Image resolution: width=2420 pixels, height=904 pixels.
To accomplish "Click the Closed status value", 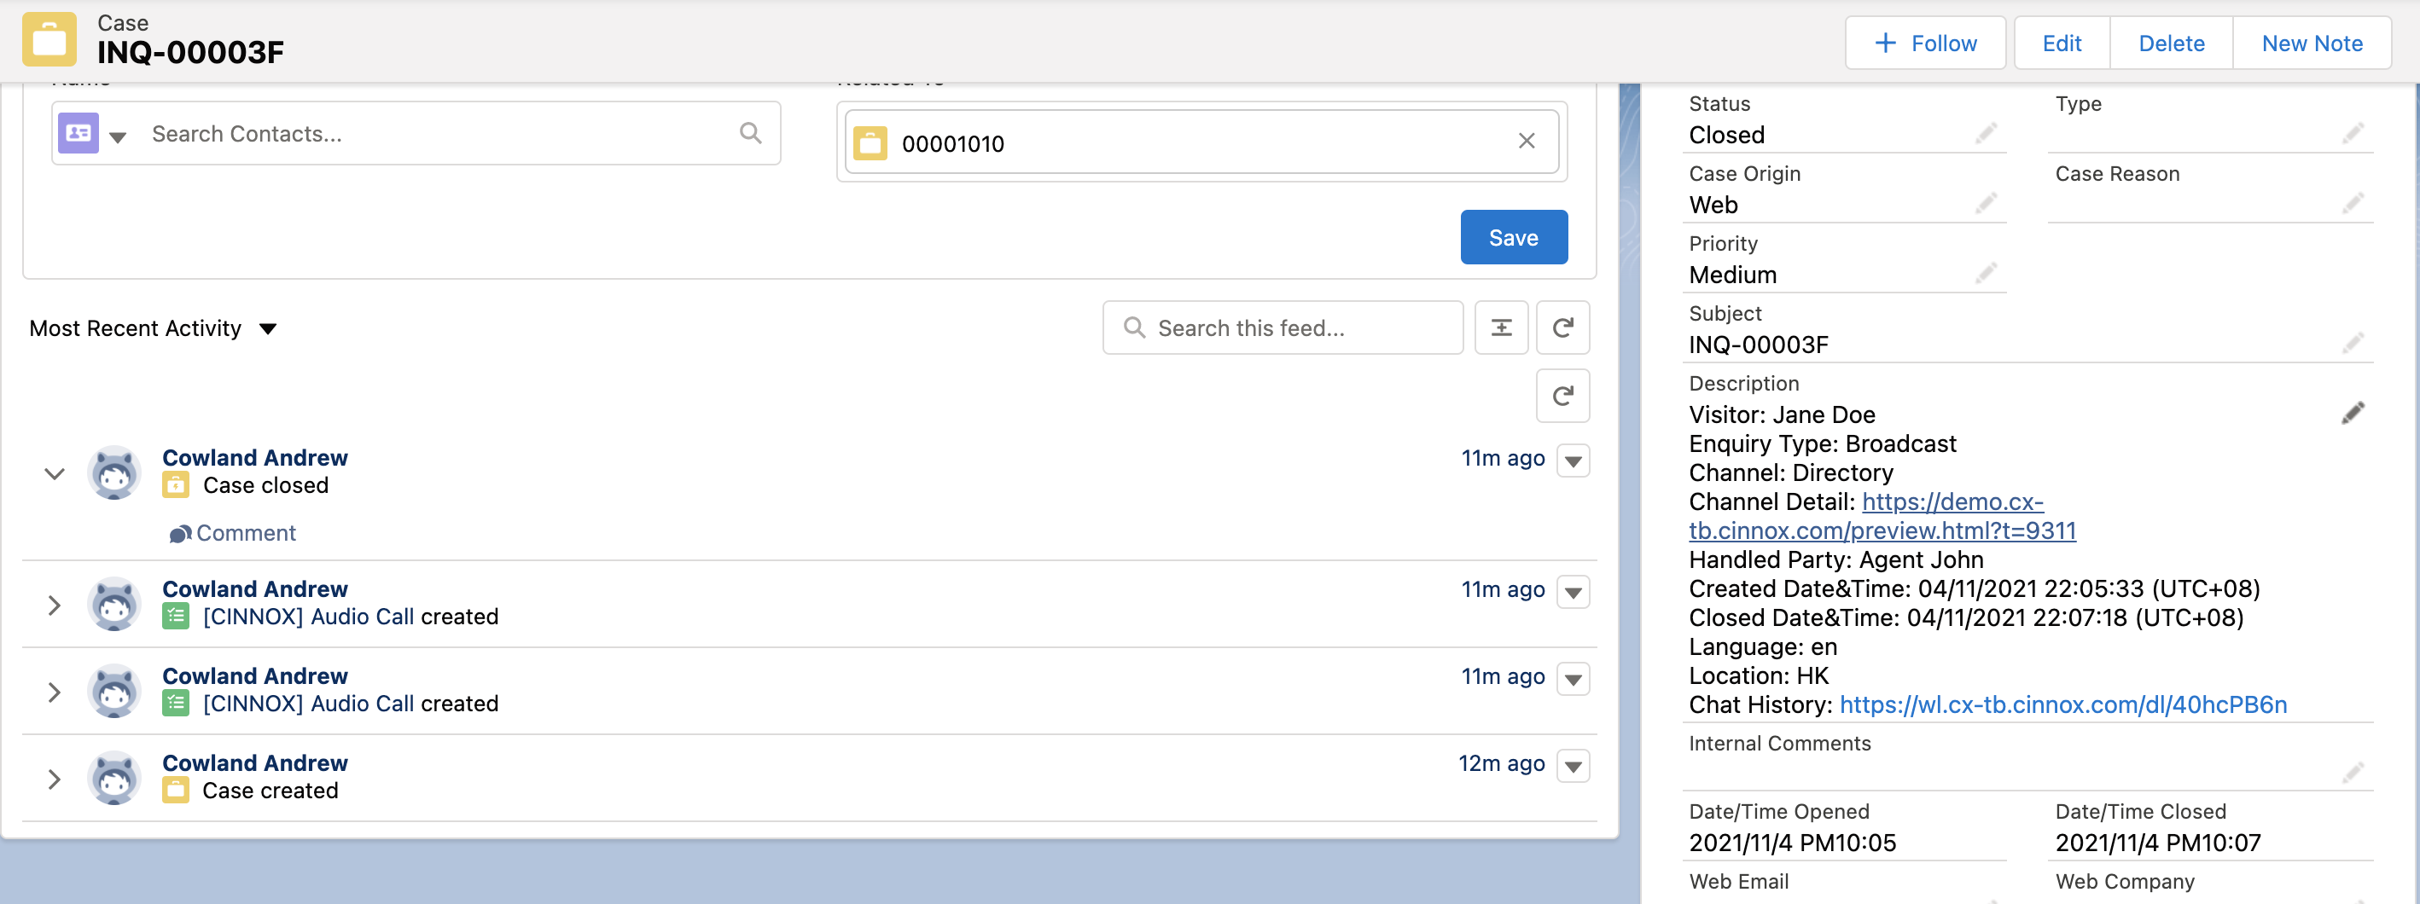I will click(x=1727, y=136).
